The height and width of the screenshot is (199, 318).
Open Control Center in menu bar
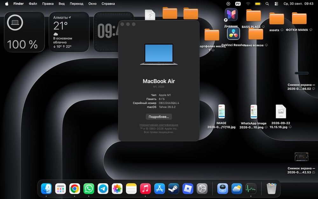(276, 4)
